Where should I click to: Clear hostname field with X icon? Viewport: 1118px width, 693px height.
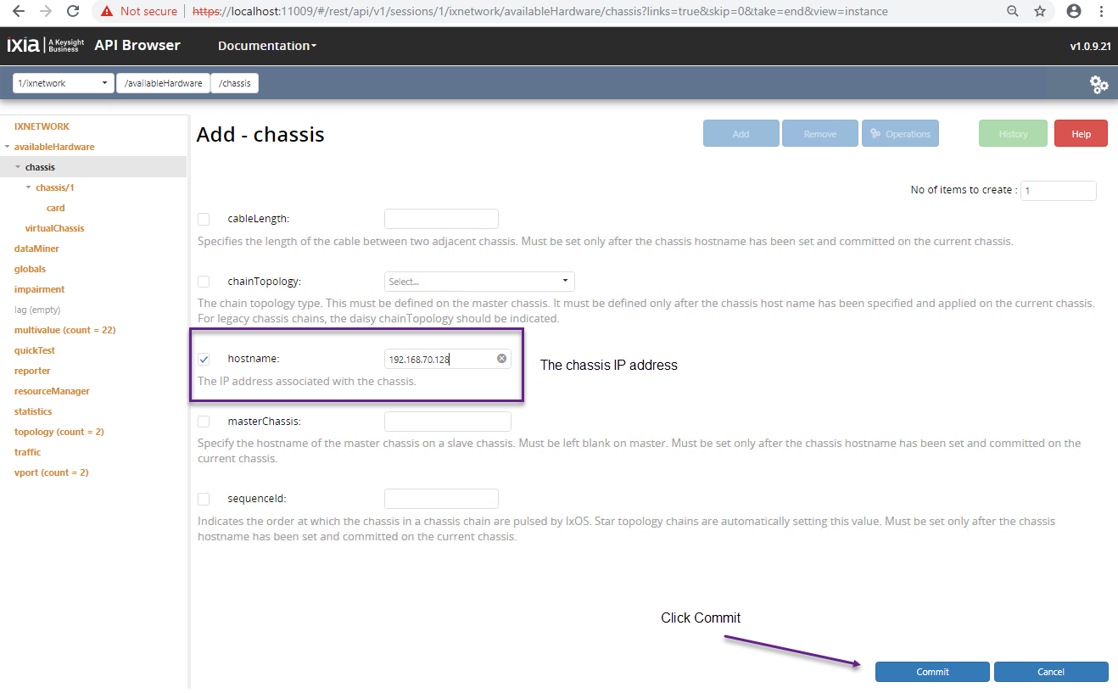(x=501, y=359)
